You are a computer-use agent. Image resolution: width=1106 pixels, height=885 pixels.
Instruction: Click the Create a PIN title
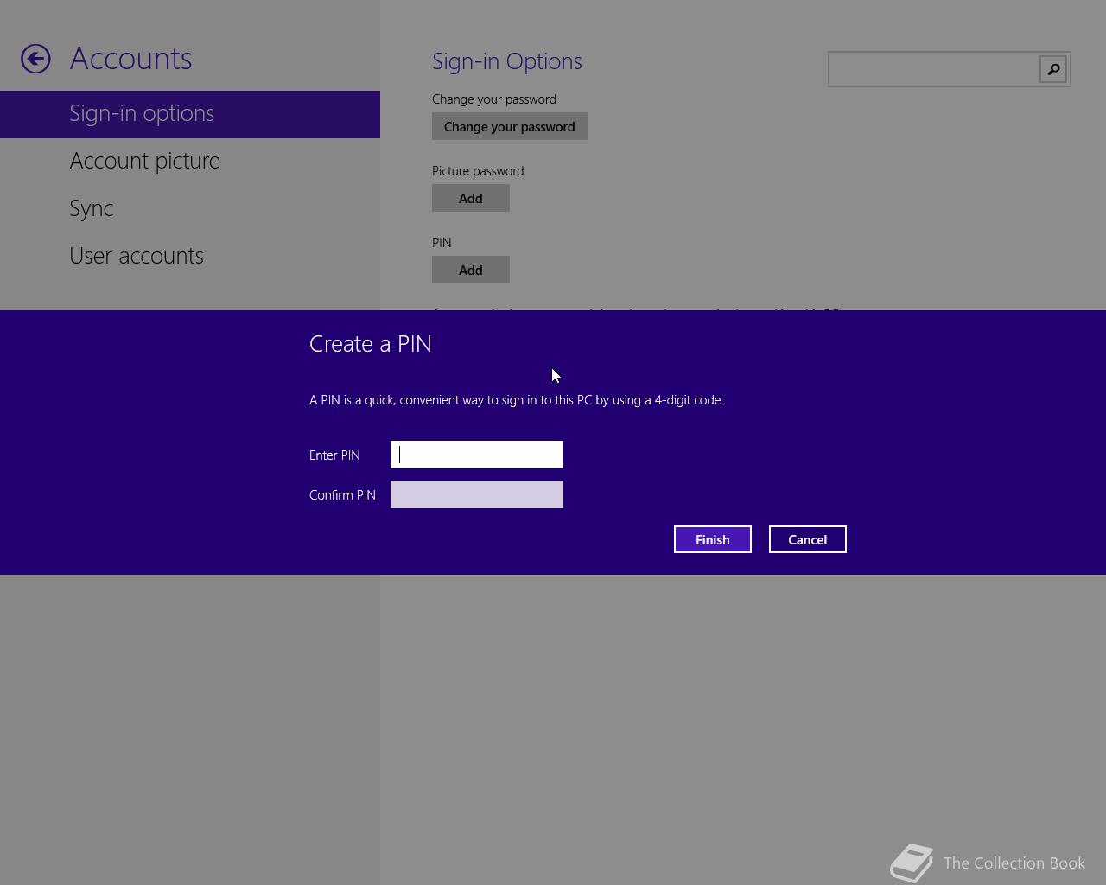point(371,344)
